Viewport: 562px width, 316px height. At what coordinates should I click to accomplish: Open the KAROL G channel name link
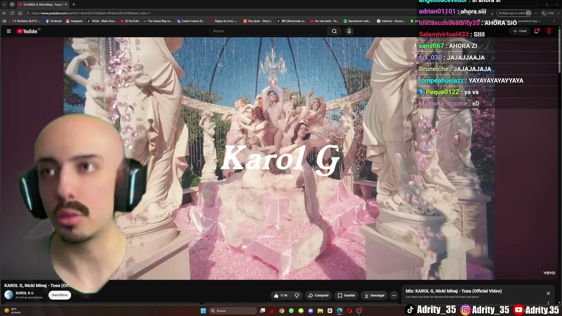(x=23, y=293)
